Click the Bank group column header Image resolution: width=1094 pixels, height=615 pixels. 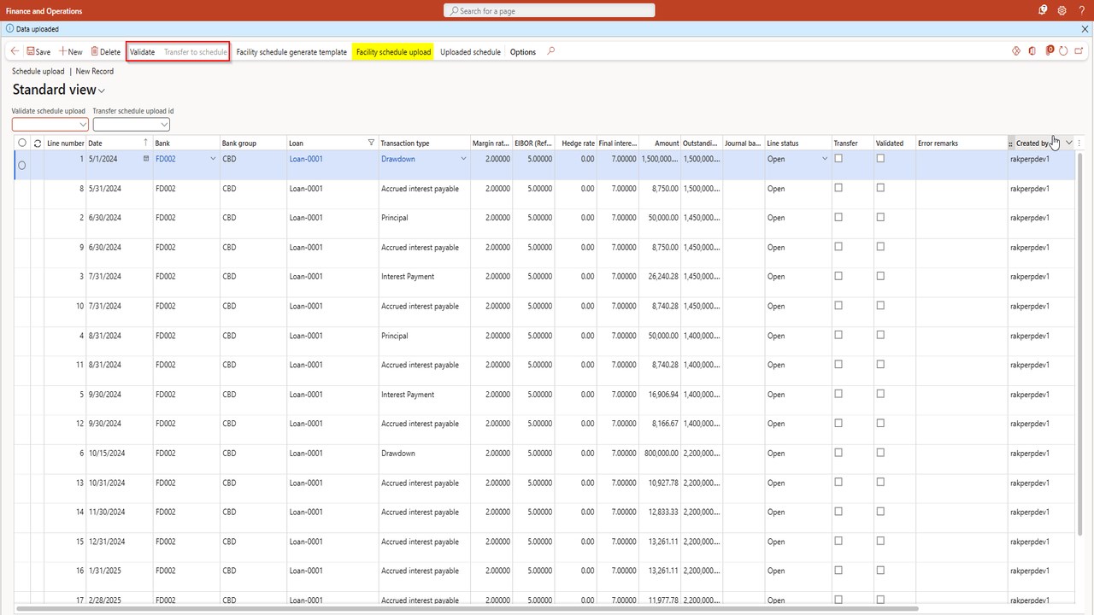(x=253, y=143)
